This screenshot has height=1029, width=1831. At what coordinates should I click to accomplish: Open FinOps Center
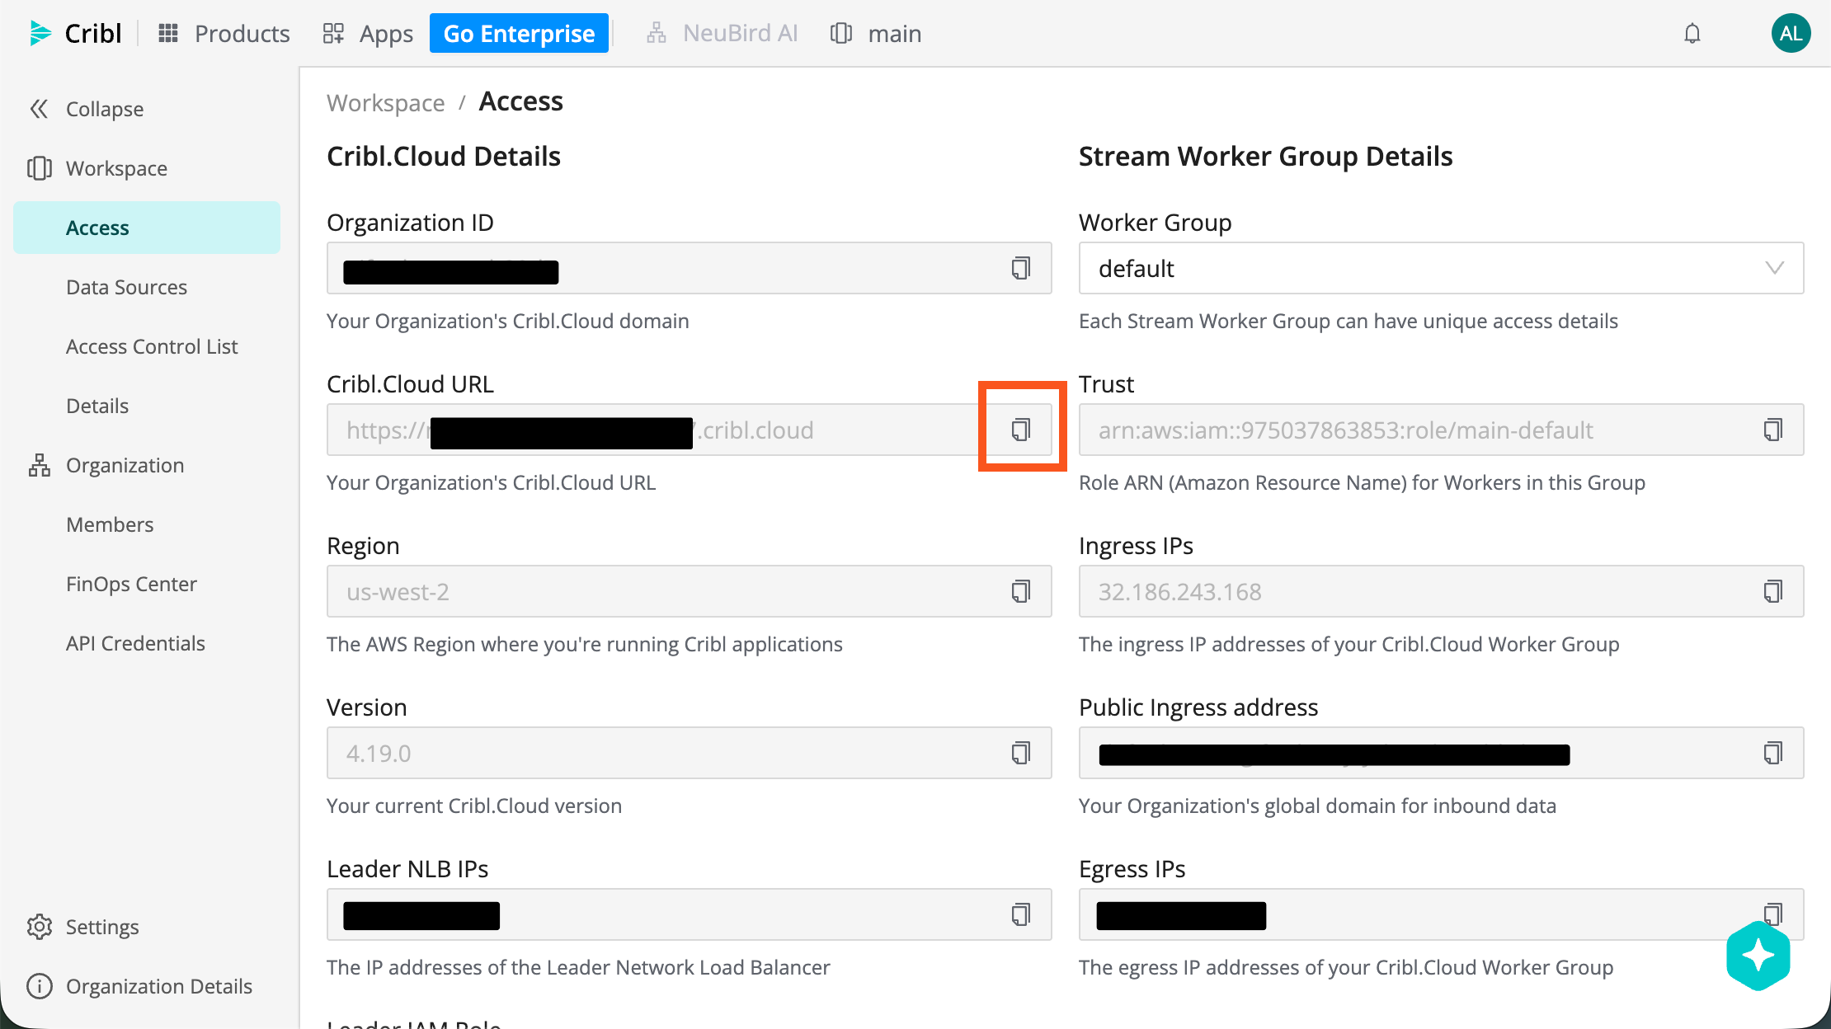coord(131,584)
